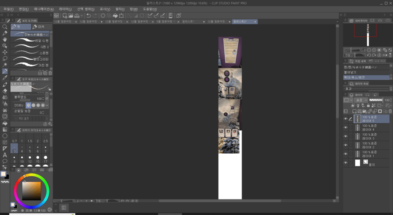This screenshot has height=215, width=393.
Task: Delete layer trash icon in layer panel
Action: [x=390, y=111]
